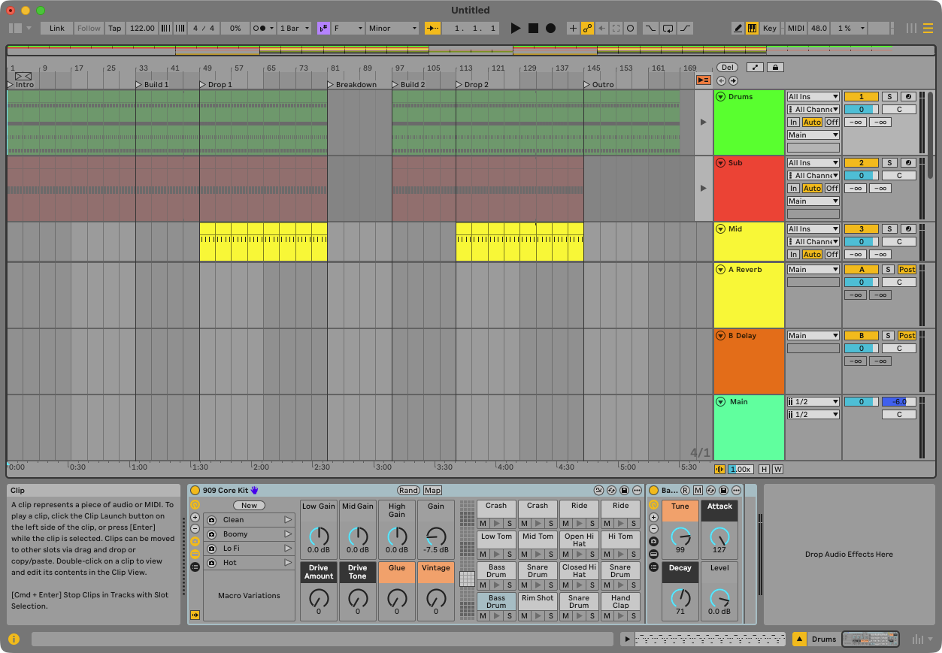
Task: Show Macro Variations camera icon in rack
Action: (x=195, y=541)
